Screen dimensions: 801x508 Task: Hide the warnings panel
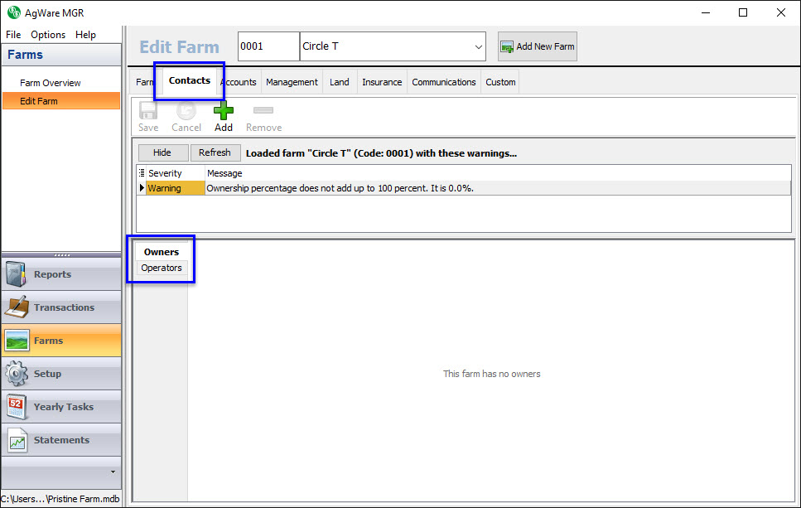click(162, 152)
